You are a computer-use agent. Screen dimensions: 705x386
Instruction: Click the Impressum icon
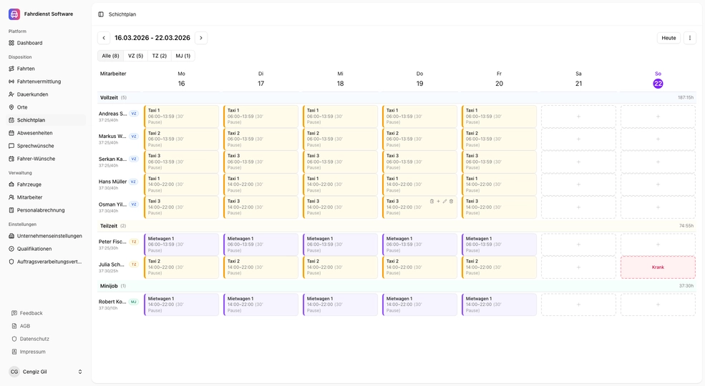14,352
